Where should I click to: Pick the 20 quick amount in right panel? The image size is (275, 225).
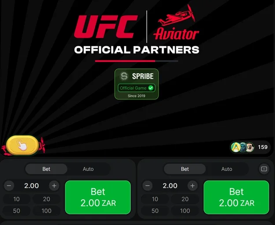click(x=185, y=199)
